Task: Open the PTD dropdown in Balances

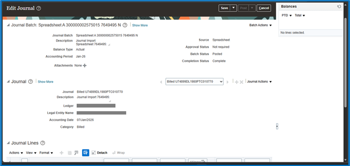Action: [287, 15]
